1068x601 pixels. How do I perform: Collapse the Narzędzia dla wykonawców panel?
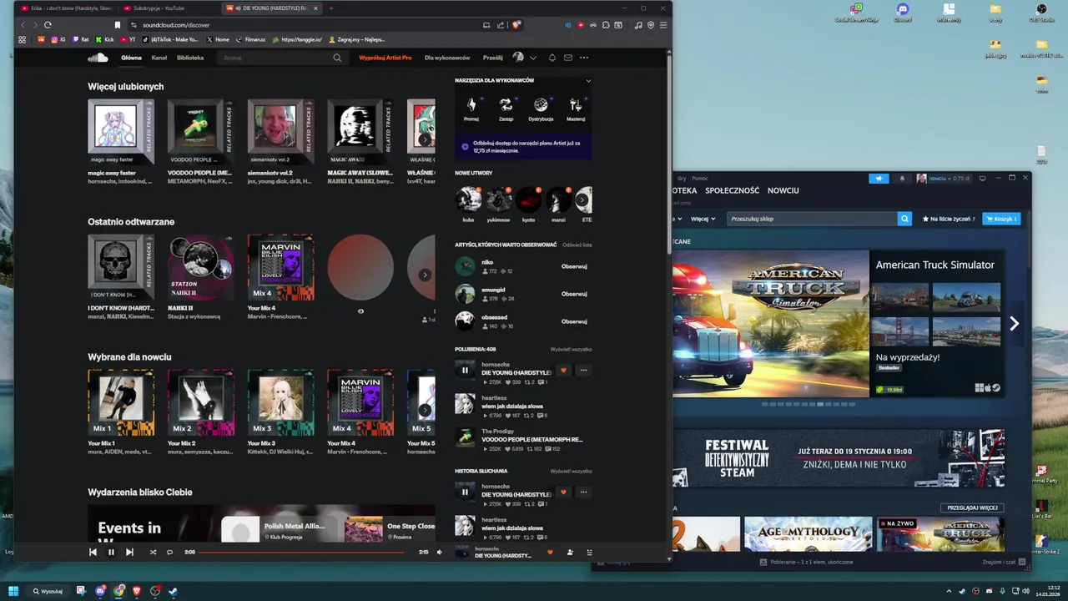click(x=588, y=81)
